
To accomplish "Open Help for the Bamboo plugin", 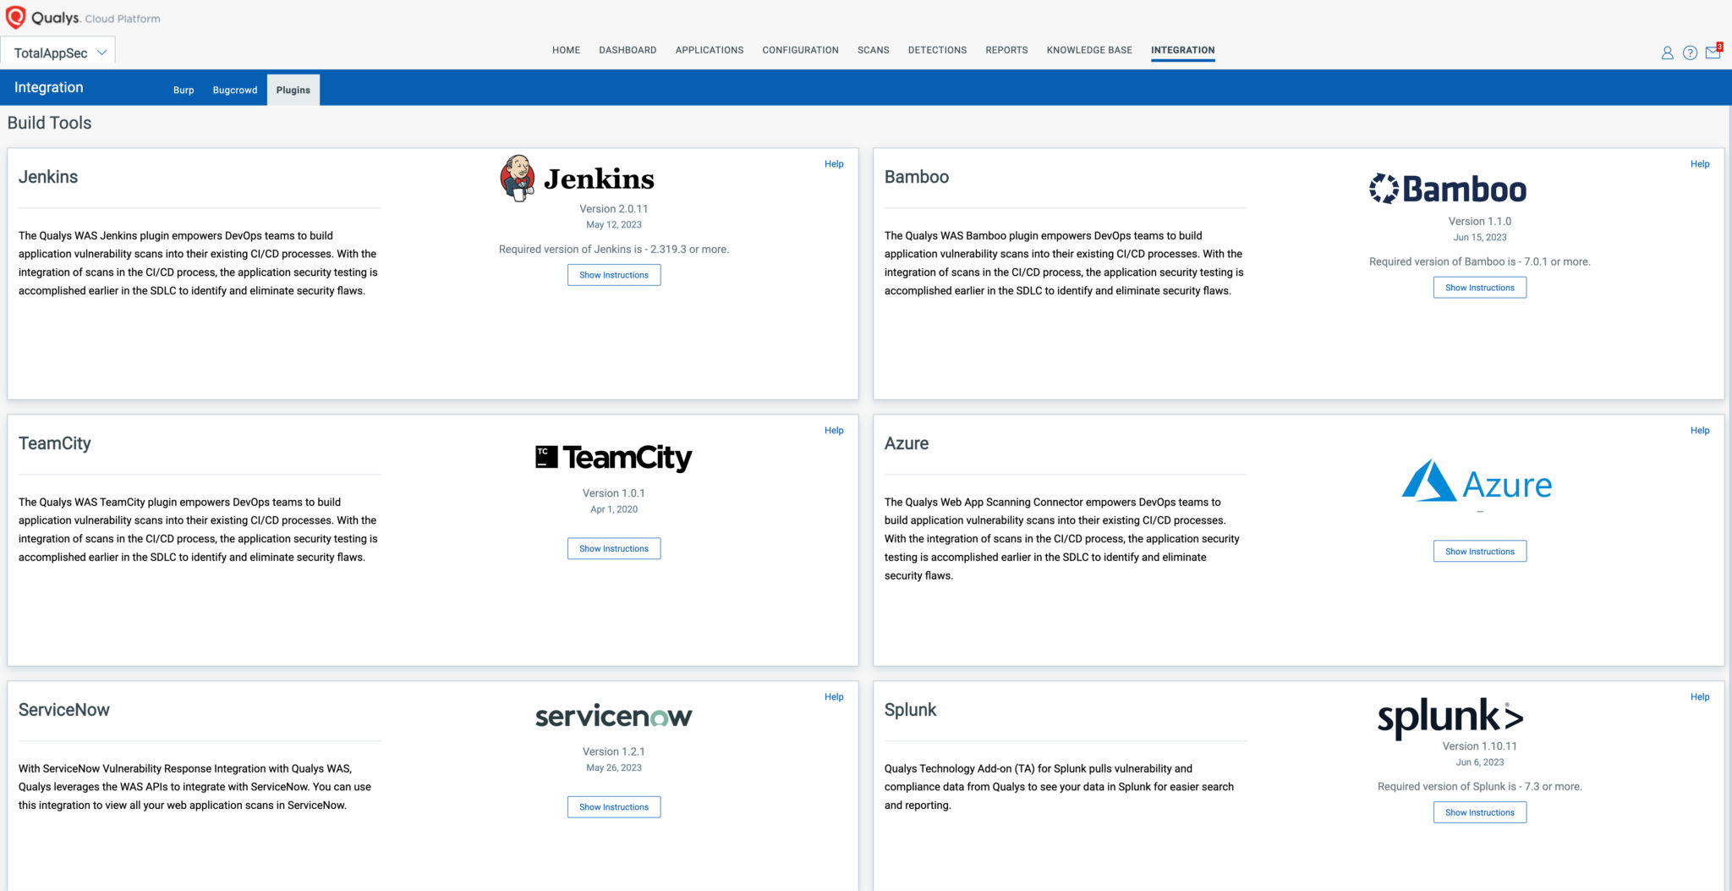I will [1700, 163].
